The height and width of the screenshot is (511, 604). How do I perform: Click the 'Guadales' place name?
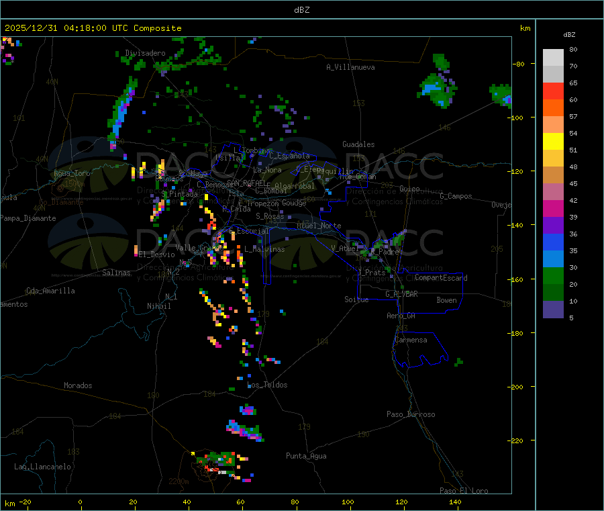click(358, 144)
